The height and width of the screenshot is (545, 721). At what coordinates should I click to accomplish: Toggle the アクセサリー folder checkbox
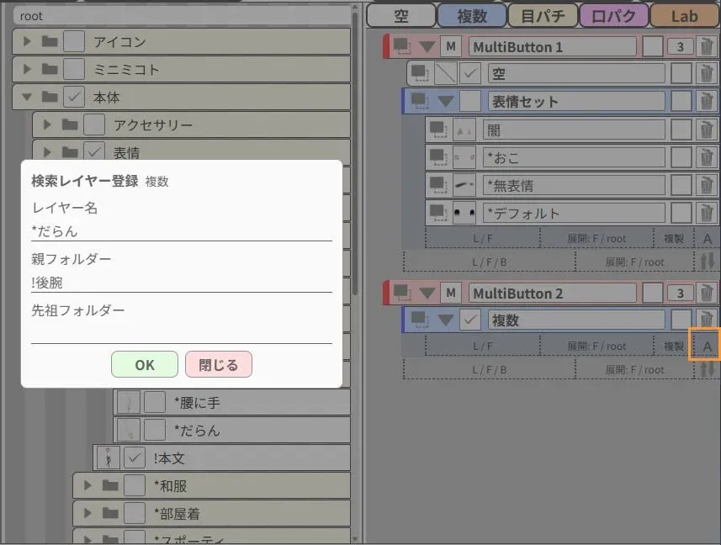coord(94,124)
